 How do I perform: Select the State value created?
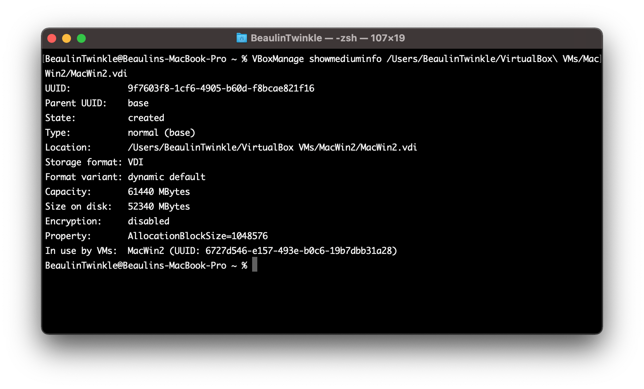(146, 118)
